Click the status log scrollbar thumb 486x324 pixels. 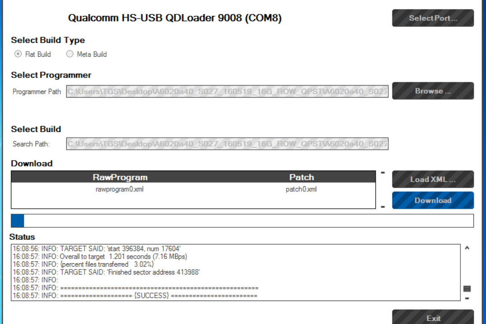(467, 288)
